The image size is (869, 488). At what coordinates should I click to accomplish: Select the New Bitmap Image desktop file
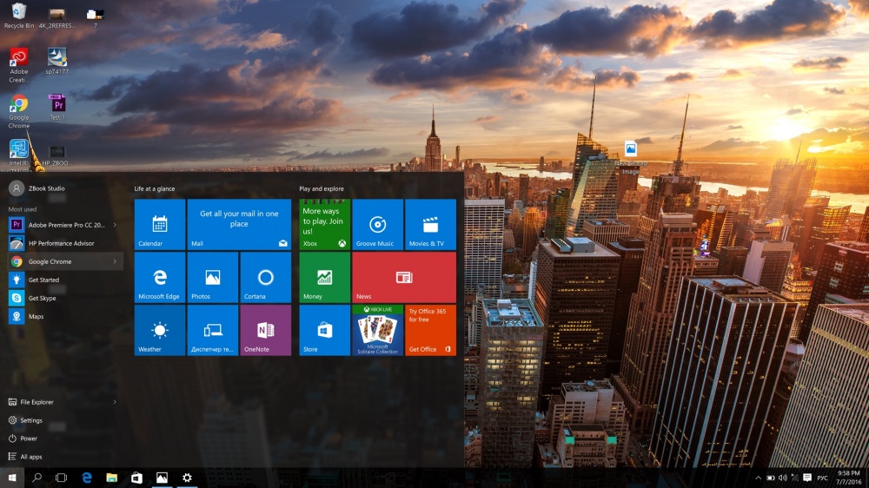click(630, 157)
